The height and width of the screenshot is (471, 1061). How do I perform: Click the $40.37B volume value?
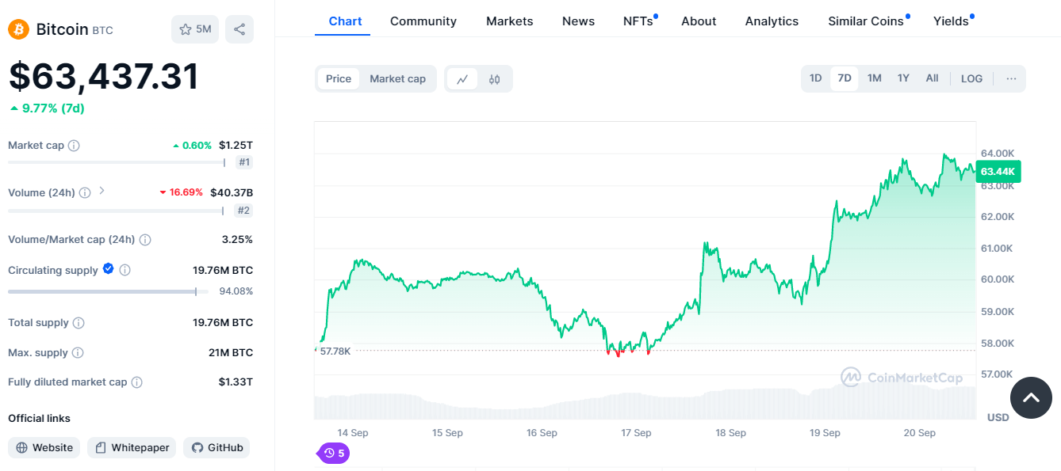(x=232, y=192)
